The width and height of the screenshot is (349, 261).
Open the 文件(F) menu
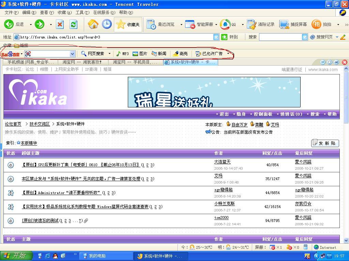pos(12,13)
